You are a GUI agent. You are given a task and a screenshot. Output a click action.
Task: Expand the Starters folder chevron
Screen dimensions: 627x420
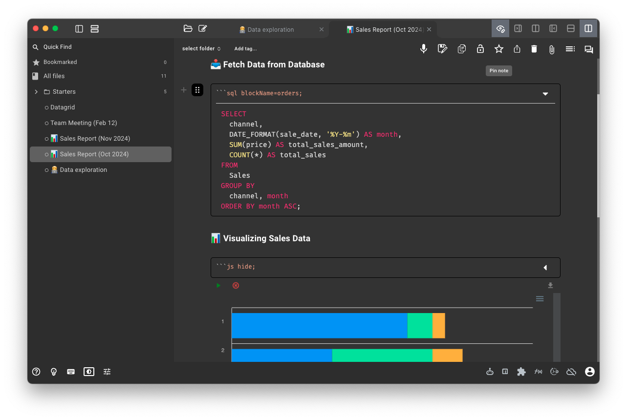(36, 92)
